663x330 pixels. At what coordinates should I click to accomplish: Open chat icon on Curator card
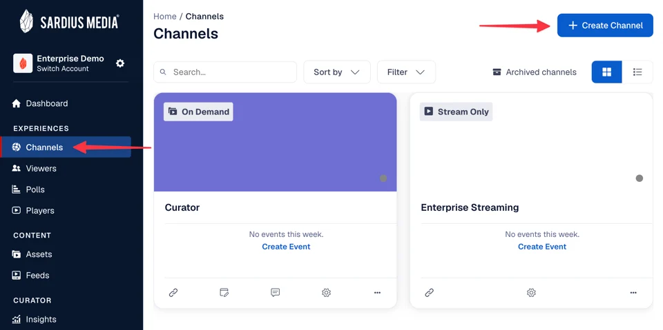[x=276, y=292]
